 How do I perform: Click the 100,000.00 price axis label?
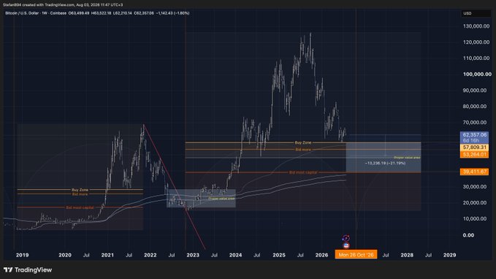click(x=477, y=74)
